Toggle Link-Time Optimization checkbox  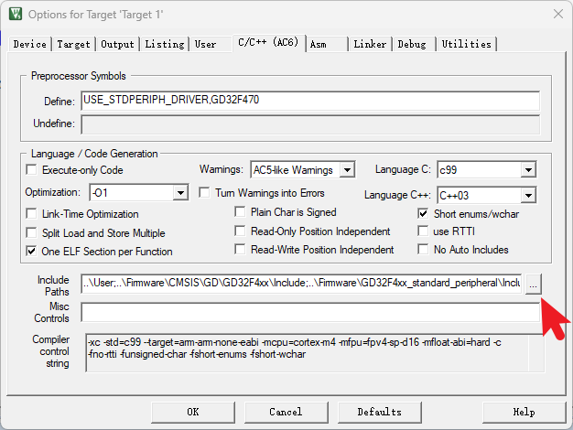32,214
